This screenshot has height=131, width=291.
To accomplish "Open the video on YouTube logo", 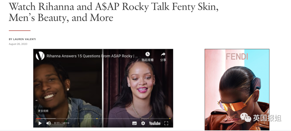I will [x=155, y=123].
